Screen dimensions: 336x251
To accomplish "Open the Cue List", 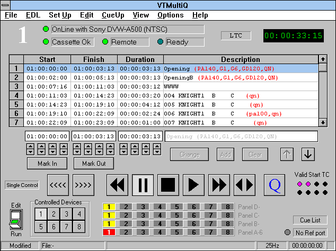I will [x=310, y=220].
